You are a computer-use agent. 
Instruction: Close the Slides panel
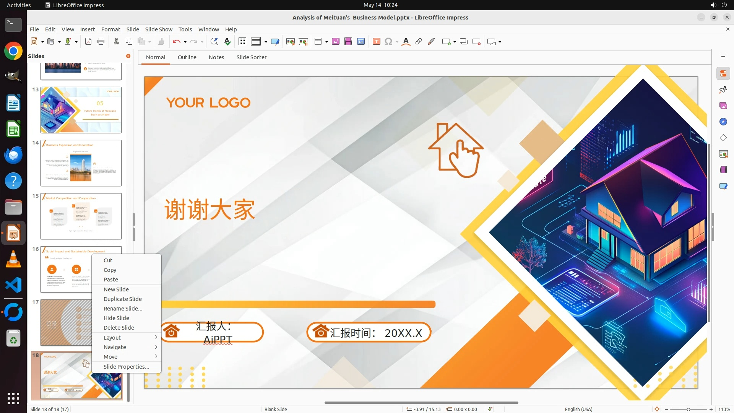click(x=128, y=56)
